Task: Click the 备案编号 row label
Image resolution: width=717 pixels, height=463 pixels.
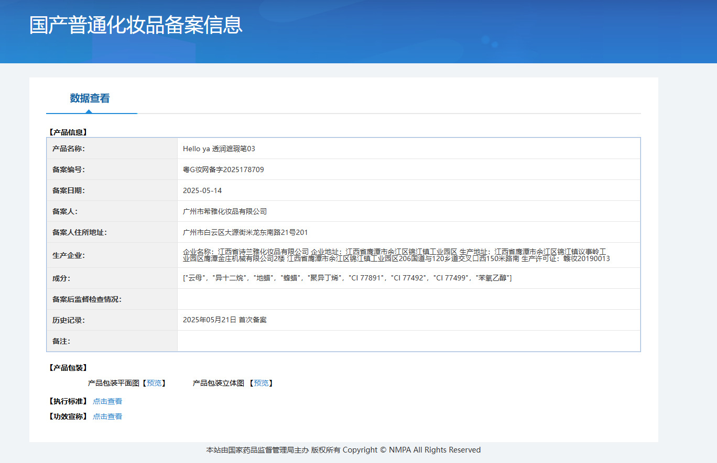Action: pyautogui.click(x=68, y=170)
